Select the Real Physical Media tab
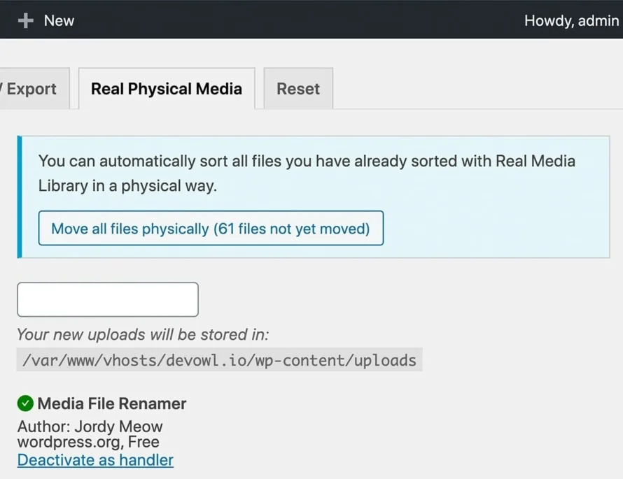This screenshot has width=623, height=479. coord(167,89)
